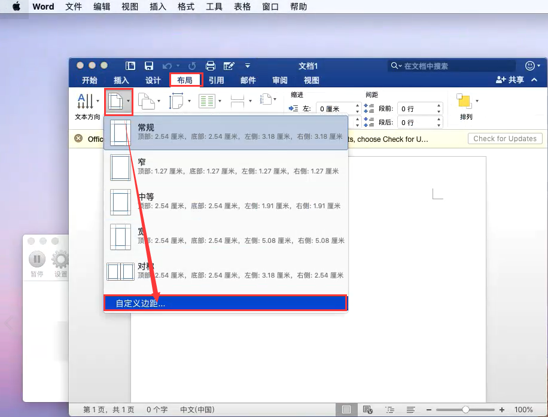Click the zoom in plus button

(x=502, y=410)
